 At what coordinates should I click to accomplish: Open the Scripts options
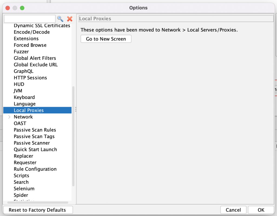(21, 175)
